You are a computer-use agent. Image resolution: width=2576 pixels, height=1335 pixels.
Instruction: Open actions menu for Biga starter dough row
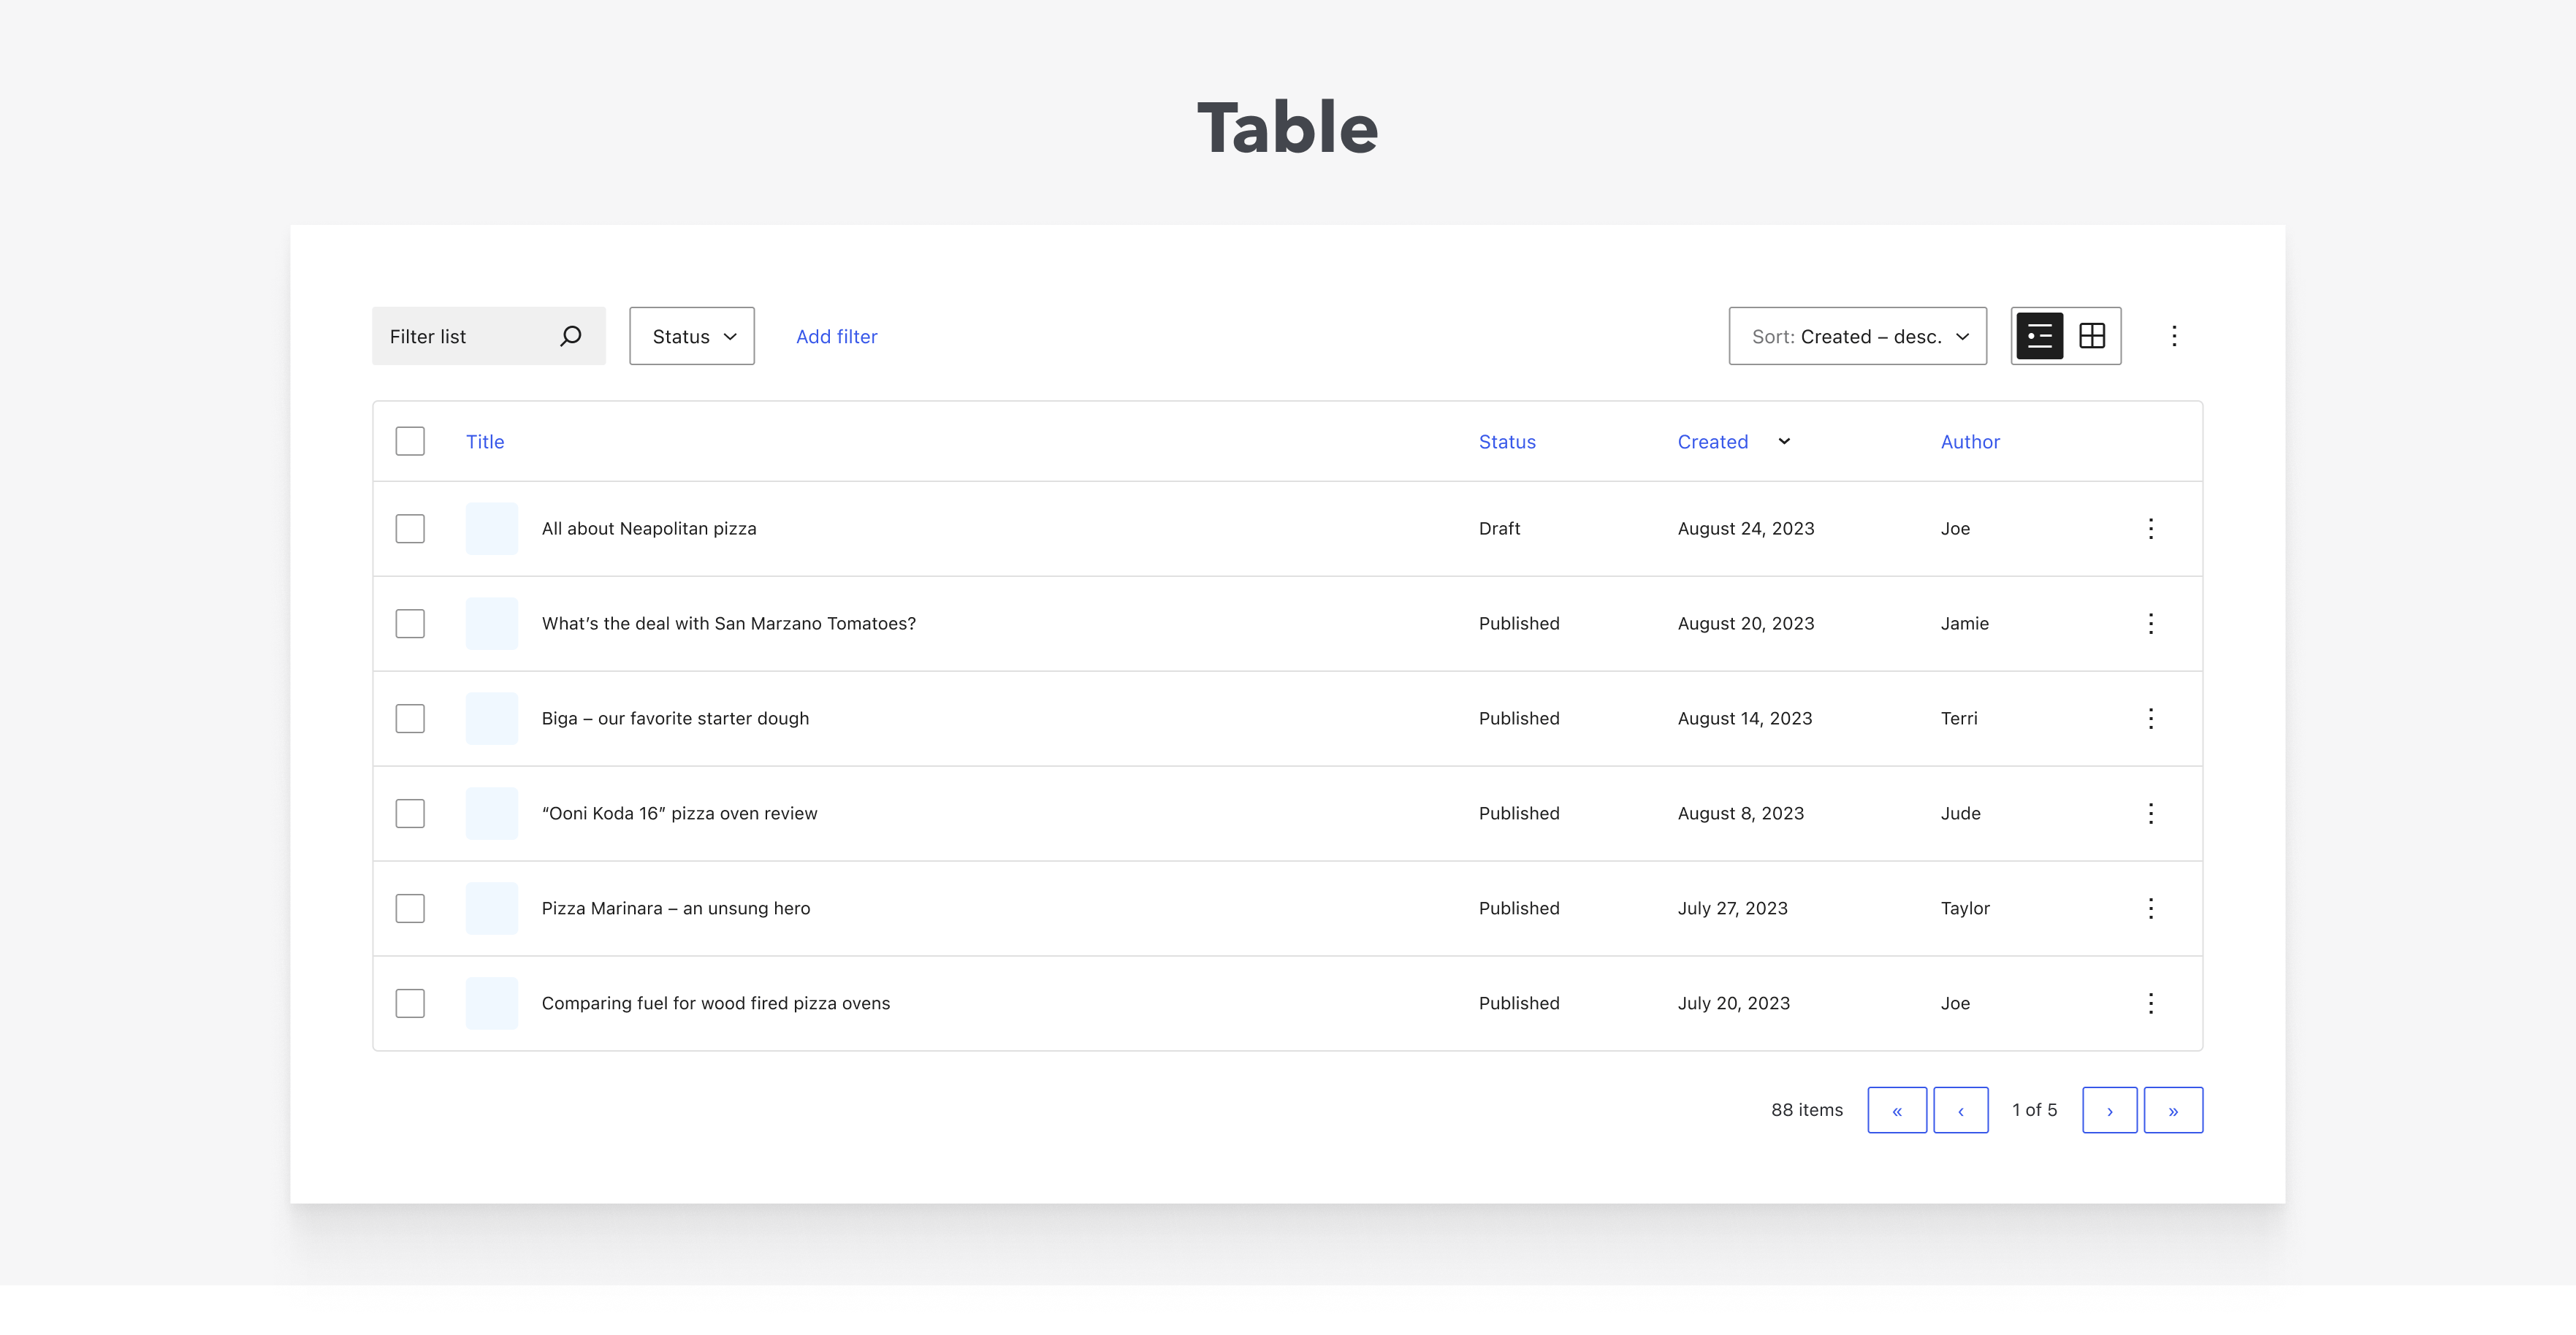pyautogui.click(x=2151, y=719)
